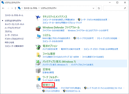Click the Control Panel icon in address bar
Screen dimensions: 129x94
coord(19,8)
